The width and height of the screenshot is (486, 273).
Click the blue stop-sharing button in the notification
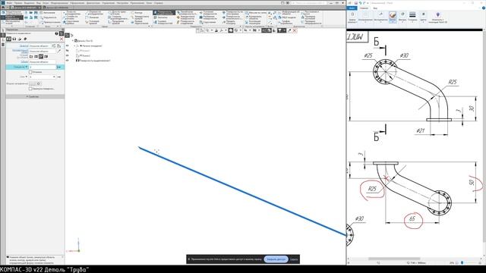pos(276,259)
